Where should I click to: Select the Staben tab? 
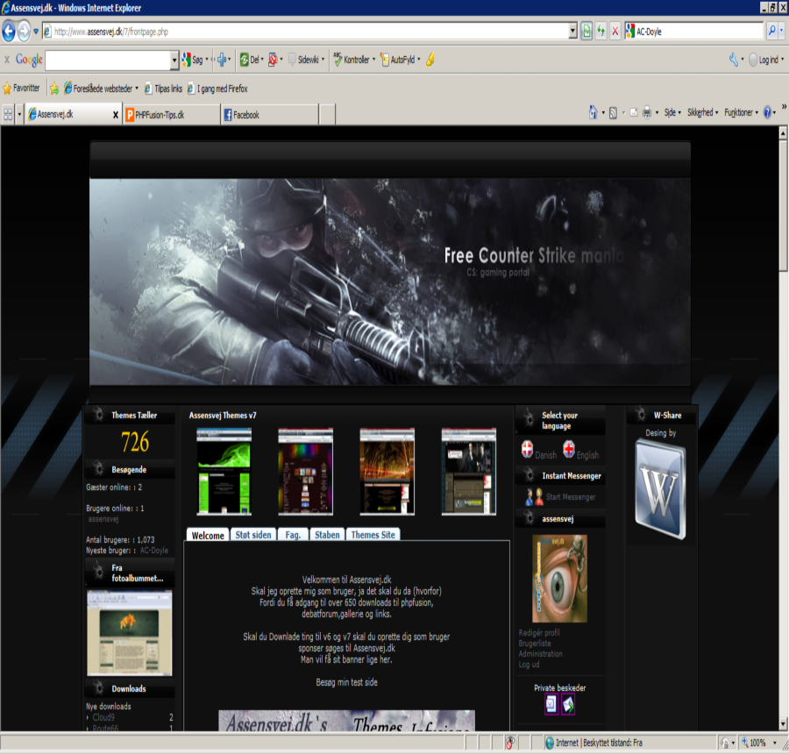pyautogui.click(x=327, y=535)
